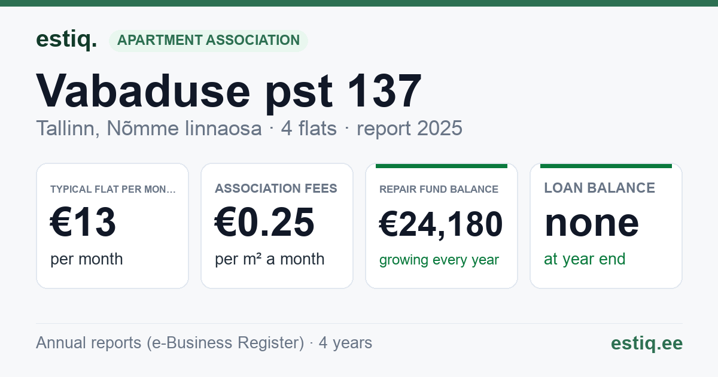Open the Association fees card
This screenshot has height=377, width=718.
pyautogui.click(x=277, y=226)
